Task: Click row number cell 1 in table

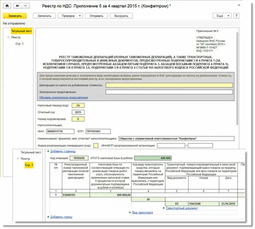Action: tap(56, 195)
